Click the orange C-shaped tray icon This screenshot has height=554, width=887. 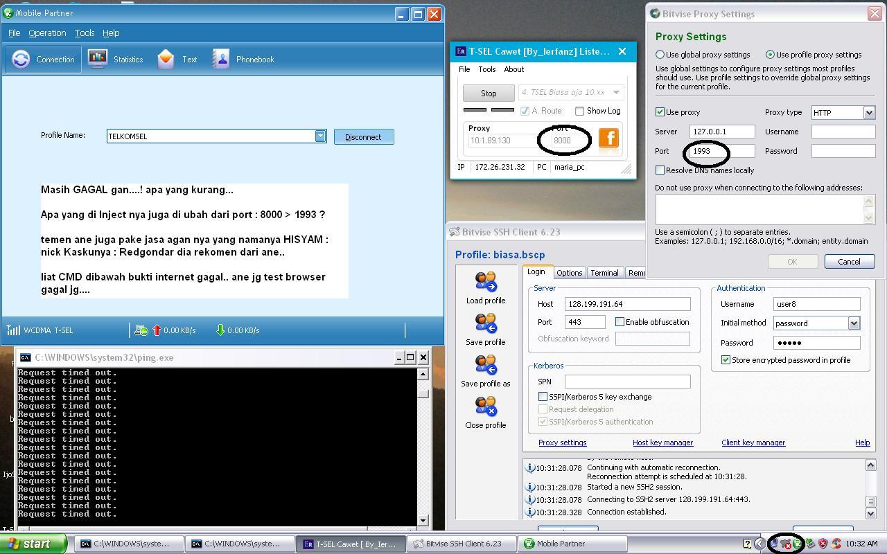(836, 544)
